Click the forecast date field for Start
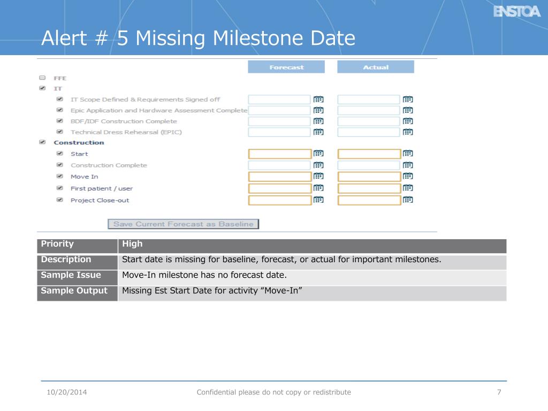 click(279, 154)
